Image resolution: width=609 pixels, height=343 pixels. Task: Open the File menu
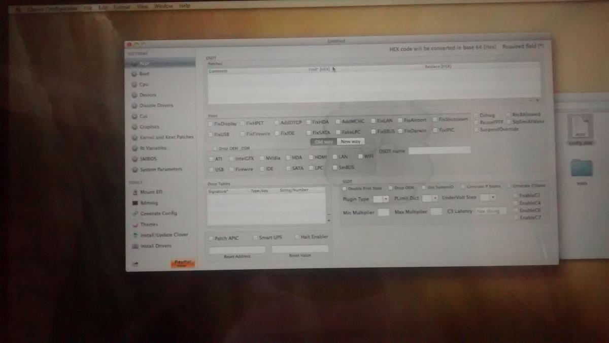pos(88,7)
